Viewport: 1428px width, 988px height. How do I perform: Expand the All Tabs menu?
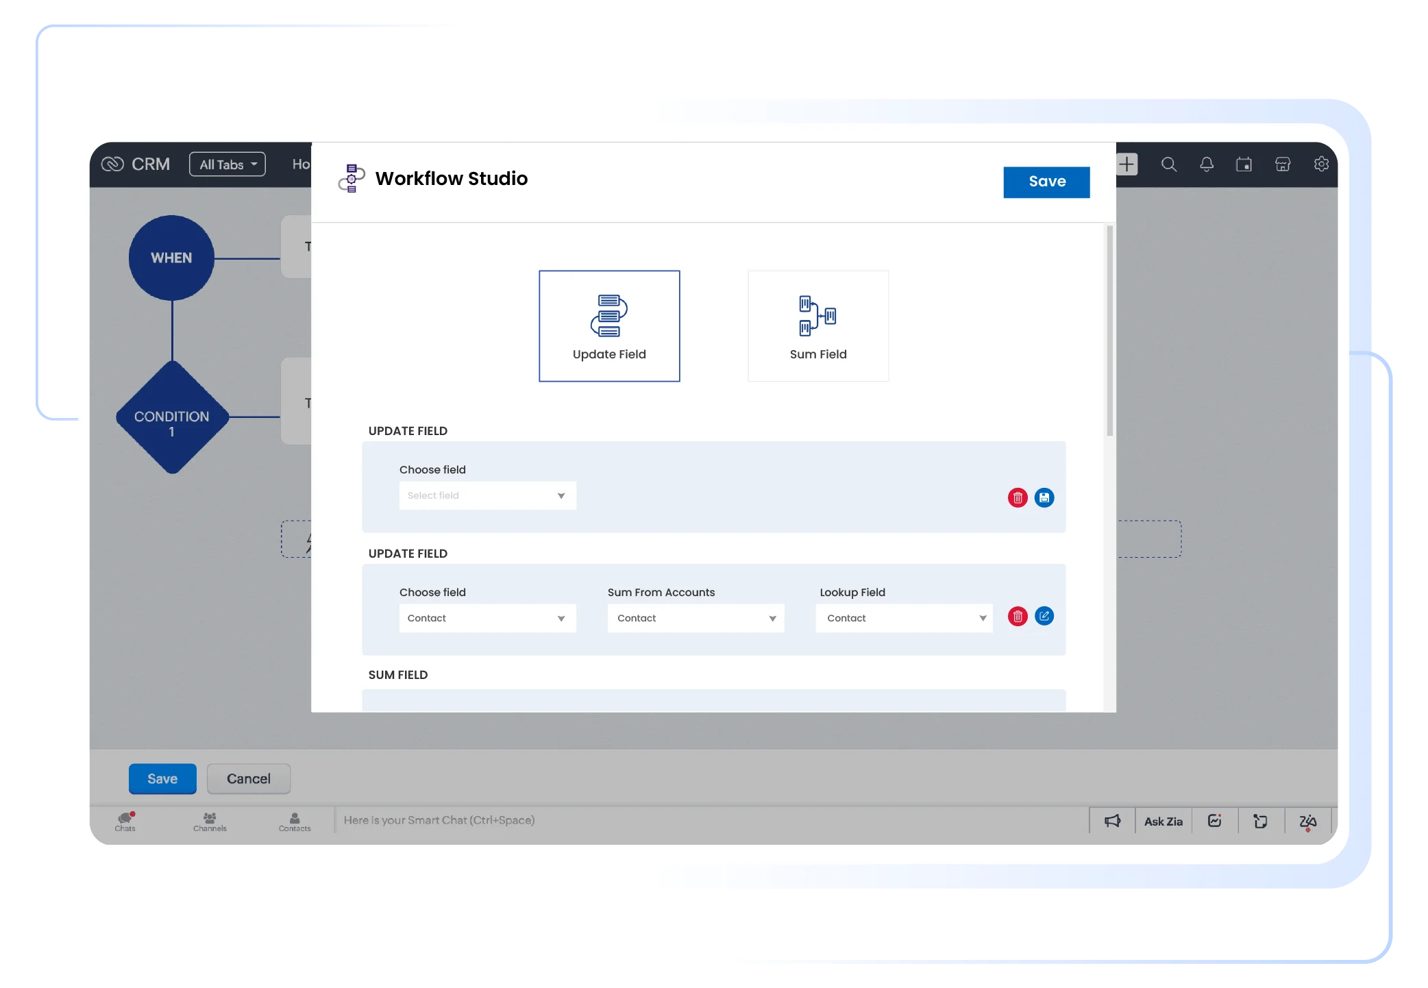[x=227, y=164]
